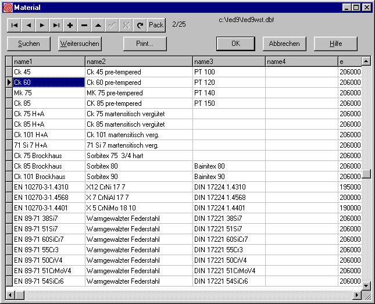Jump to the first record
This screenshot has width=375, height=304.
[x=14, y=25]
